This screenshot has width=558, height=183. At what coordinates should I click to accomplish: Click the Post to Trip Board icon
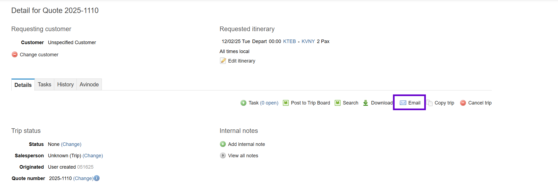[286, 103]
